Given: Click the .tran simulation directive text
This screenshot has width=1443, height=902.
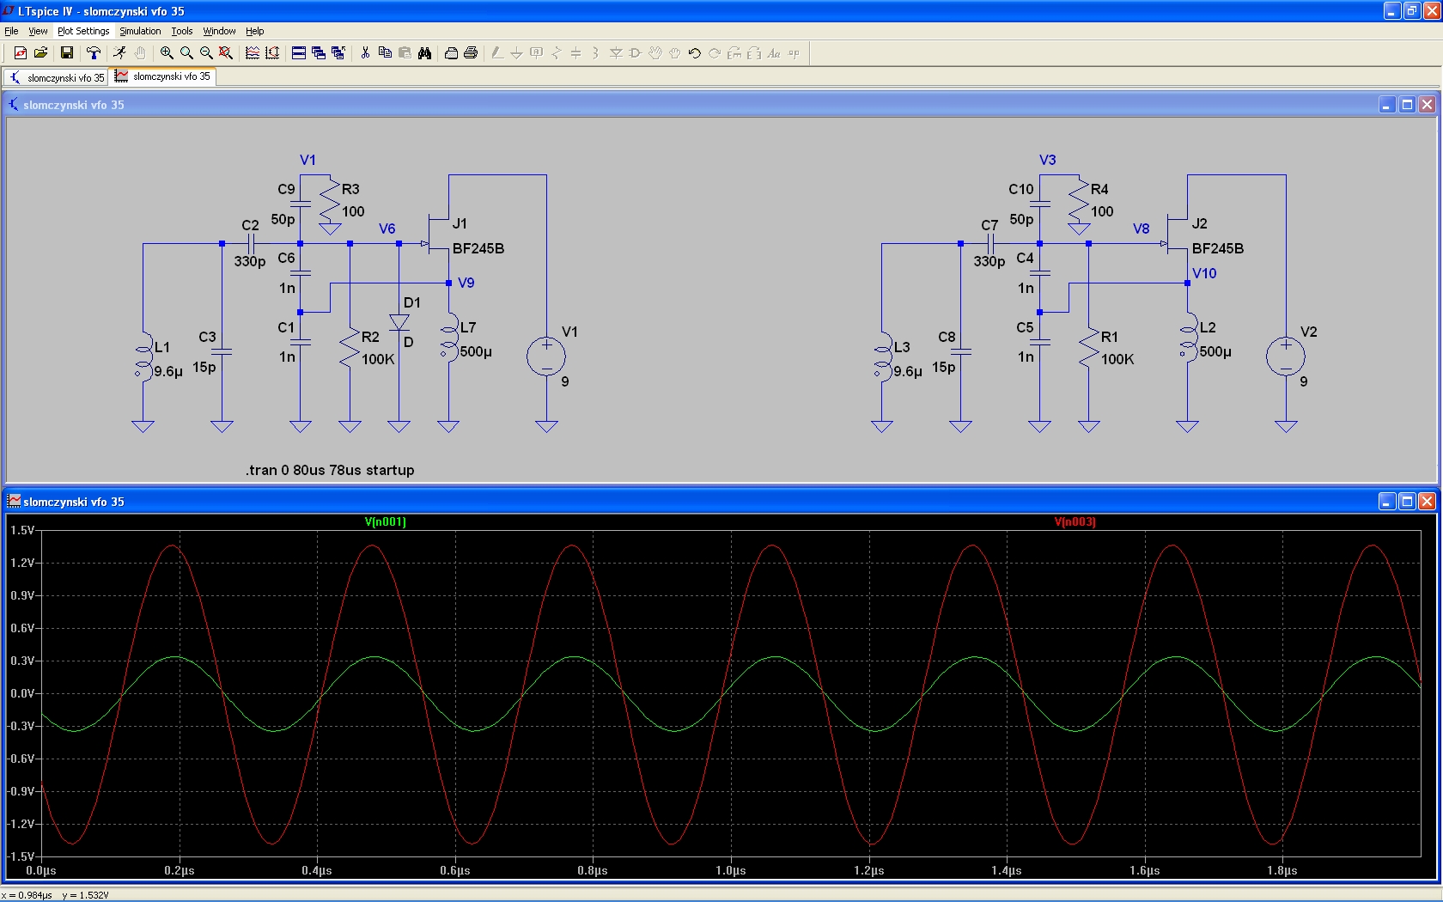Looking at the screenshot, I should tap(330, 470).
